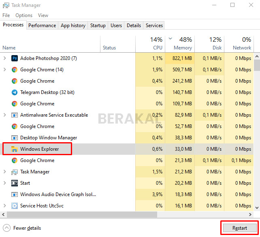Image resolution: width=260 pixels, height=237 pixels.
Task: Open the View menu
Action: [x=43, y=15]
